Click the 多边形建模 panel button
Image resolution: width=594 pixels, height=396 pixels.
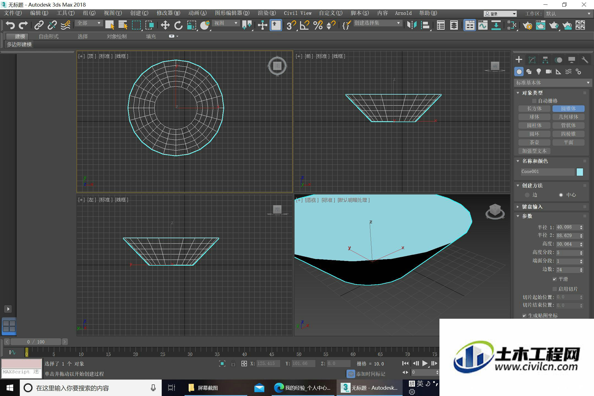click(19, 45)
